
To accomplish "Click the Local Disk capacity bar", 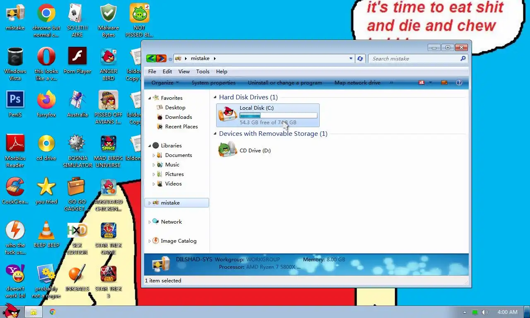I will click(278, 116).
